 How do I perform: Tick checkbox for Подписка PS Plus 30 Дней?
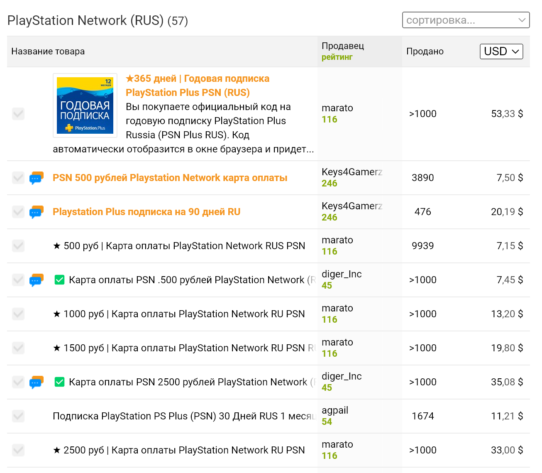18,416
